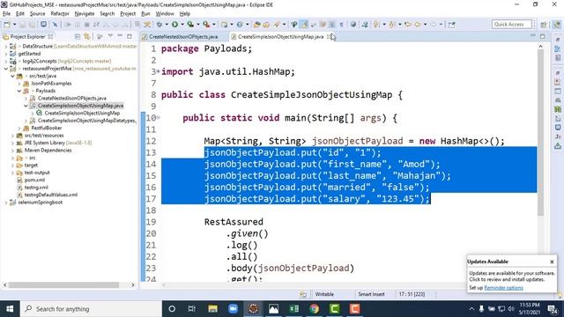Switch to CreateNestedJsonOPbjects.java editor tab
The image size is (564, 317).
(183, 37)
